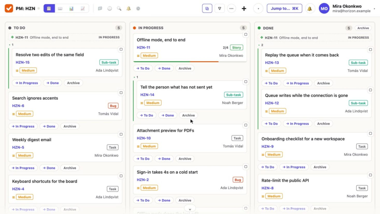
Task: Switch to the board view tab
Action: pos(49,9)
